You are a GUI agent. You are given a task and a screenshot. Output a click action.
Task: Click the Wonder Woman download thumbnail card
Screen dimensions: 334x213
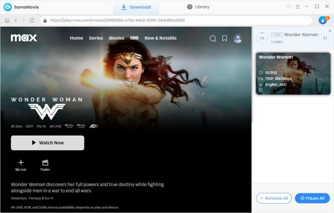click(x=293, y=74)
